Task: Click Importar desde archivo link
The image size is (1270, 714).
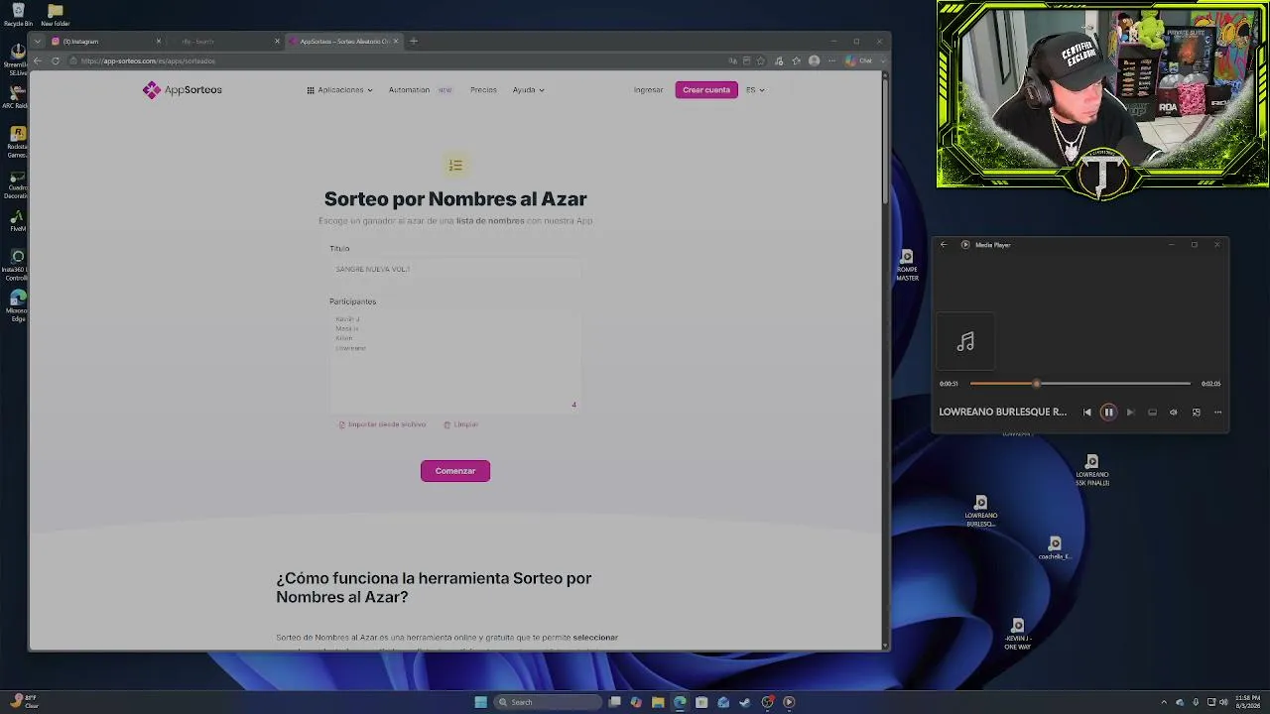Action: [x=382, y=424]
